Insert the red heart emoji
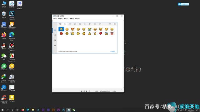The image size is (200, 112). (x=101, y=34)
